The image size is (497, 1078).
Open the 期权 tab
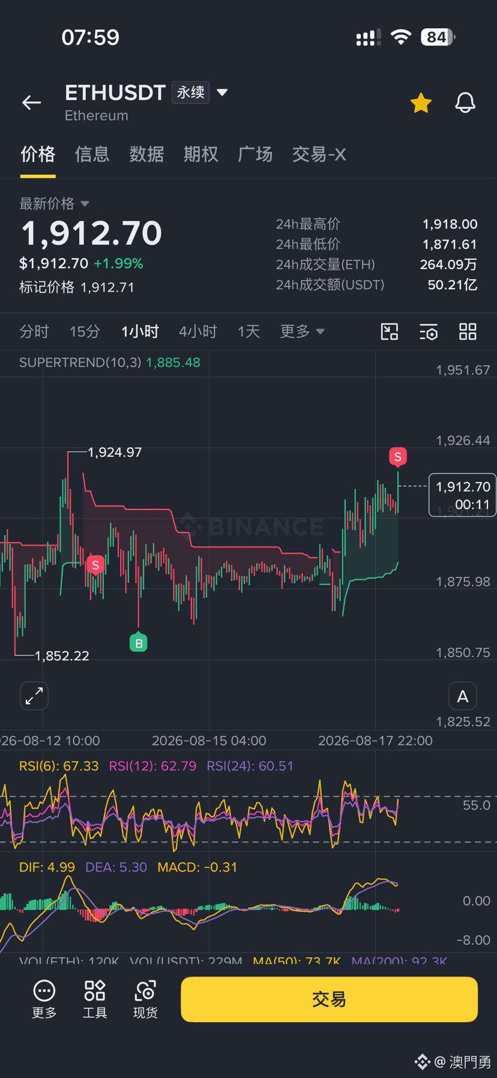coord(200,154)
